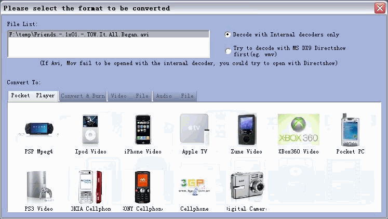The height and width of the screenshot is (219, 388).
Task: Select decode with MS DX9 Directshow option
Action: pos(228,51)
